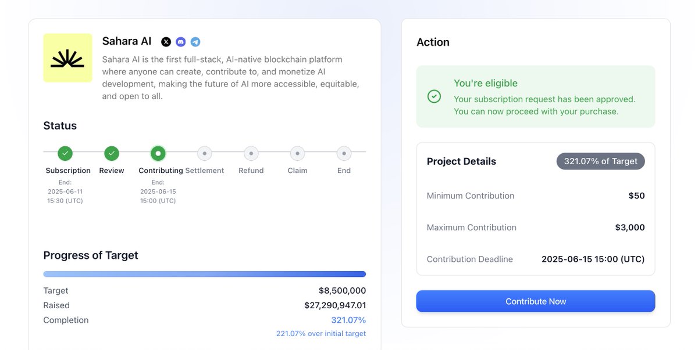The width and height of the screenshot is (698, 350).
Task: Click the 'Review' step label
Action: pos(112,171)
